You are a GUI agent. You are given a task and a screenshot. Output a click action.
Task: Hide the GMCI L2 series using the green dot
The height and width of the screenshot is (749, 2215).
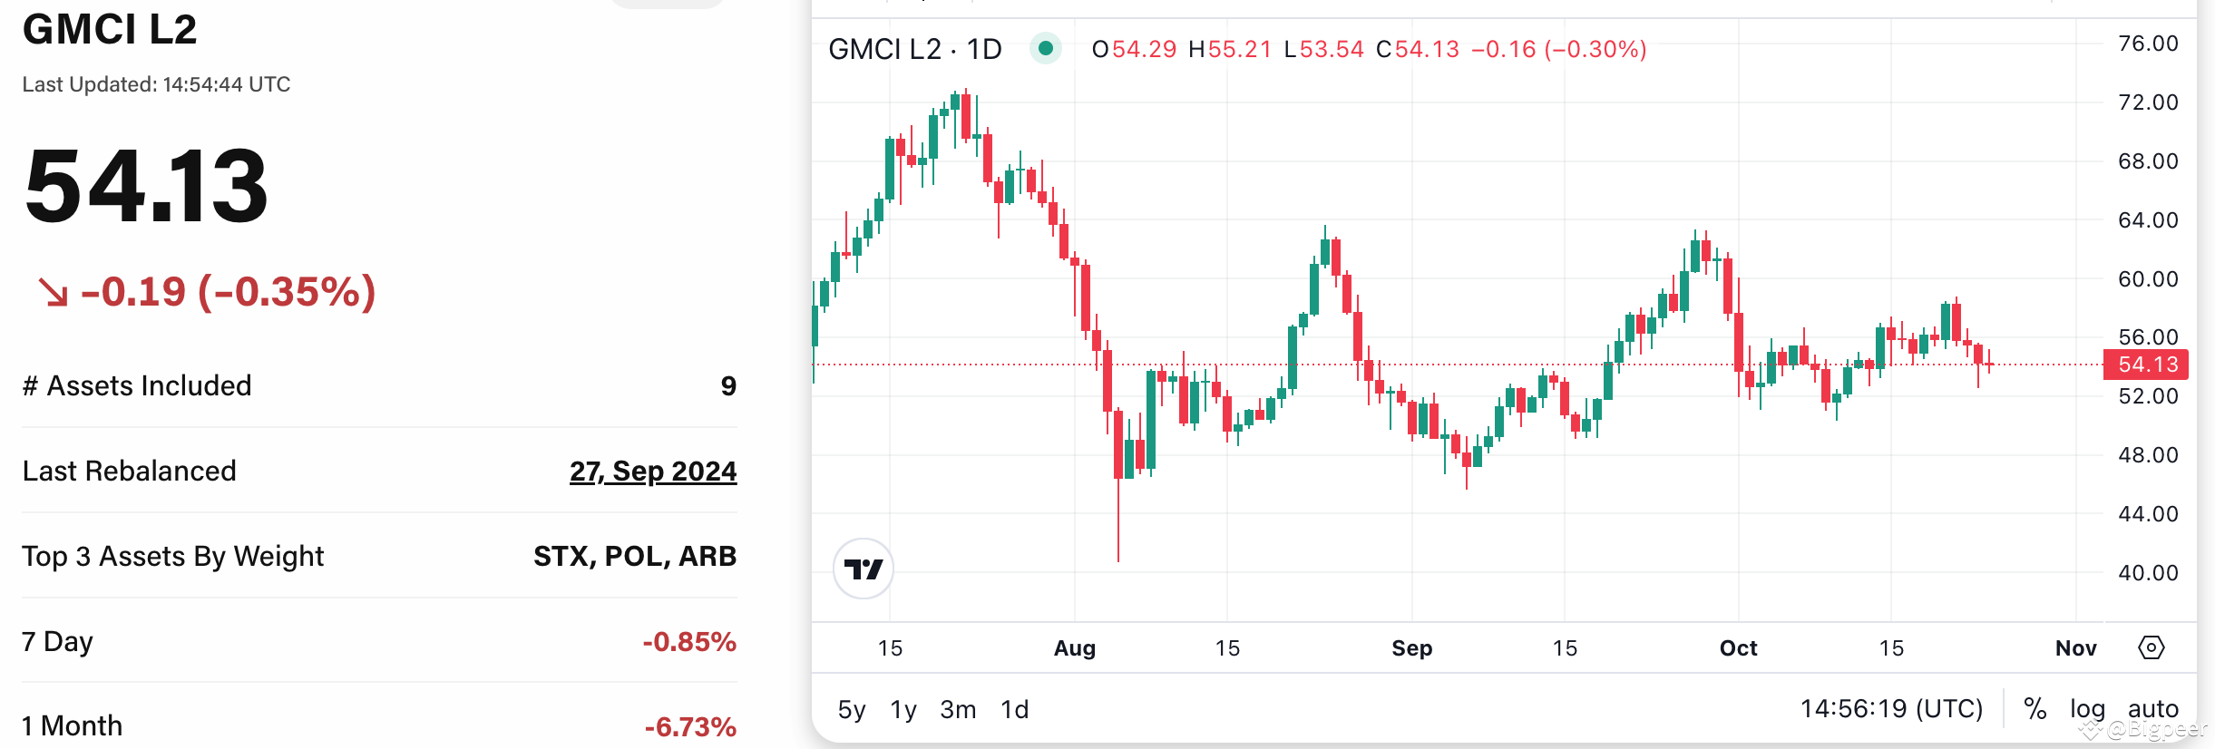point(1044,46)
